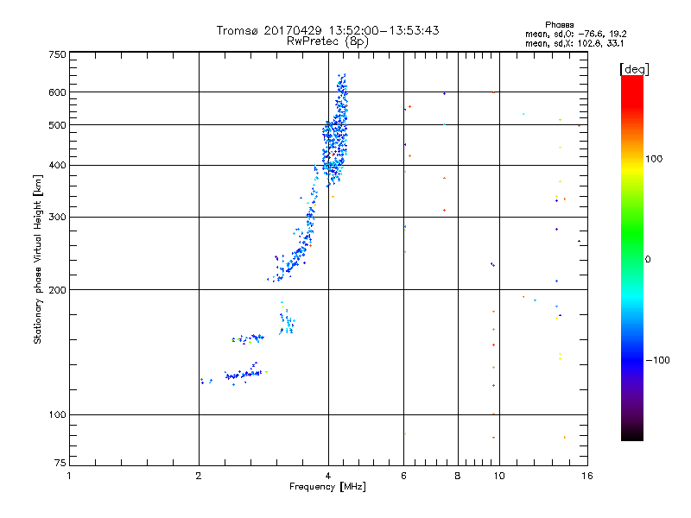
Task: Click the x-axis tick label "16"
Action: pos(587,476)
